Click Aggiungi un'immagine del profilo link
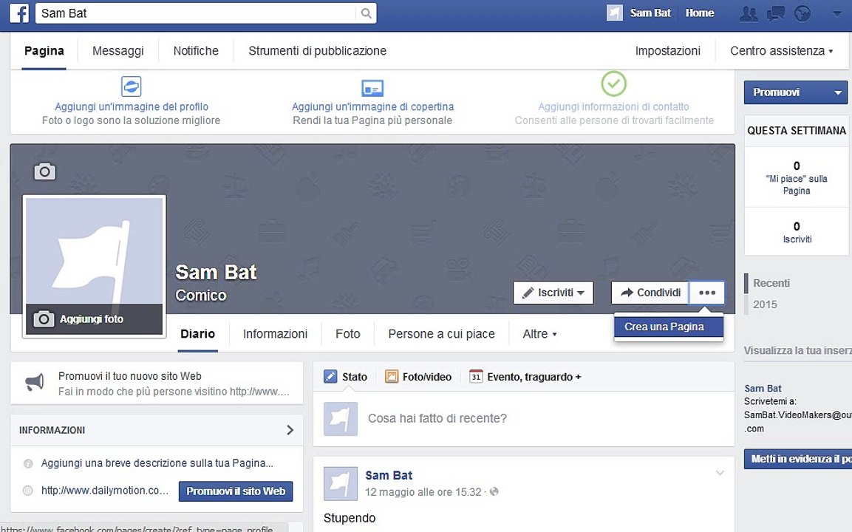852x532 pixels. coord(132,106)
